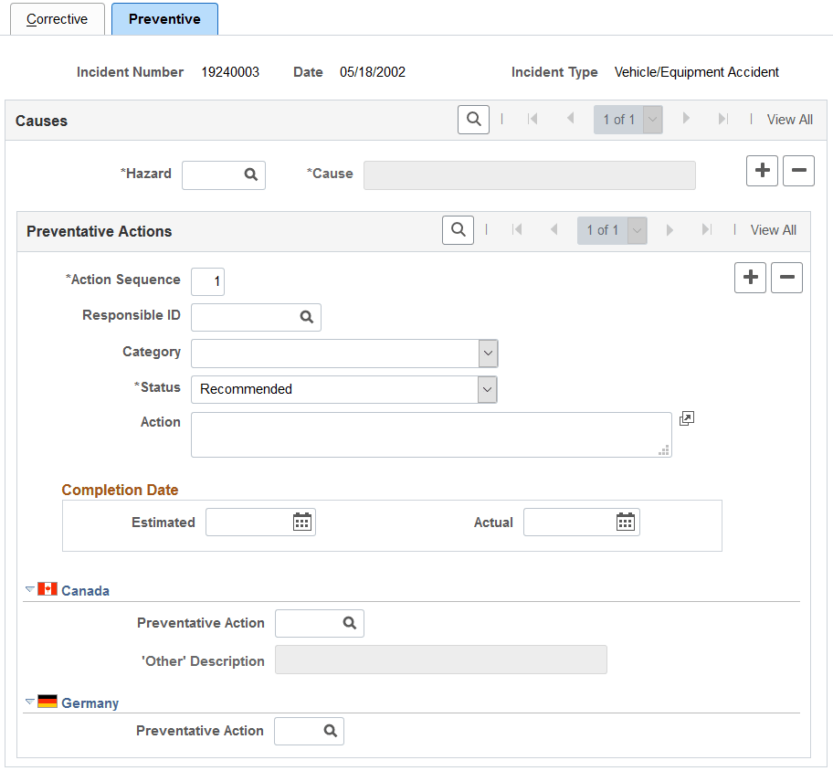Delete the current Causes row
833x771 pixels.
798,171
